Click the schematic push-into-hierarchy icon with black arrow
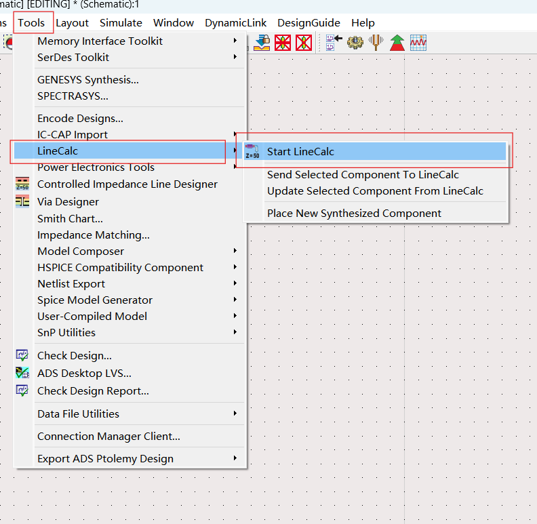 [x=334, y=43]
